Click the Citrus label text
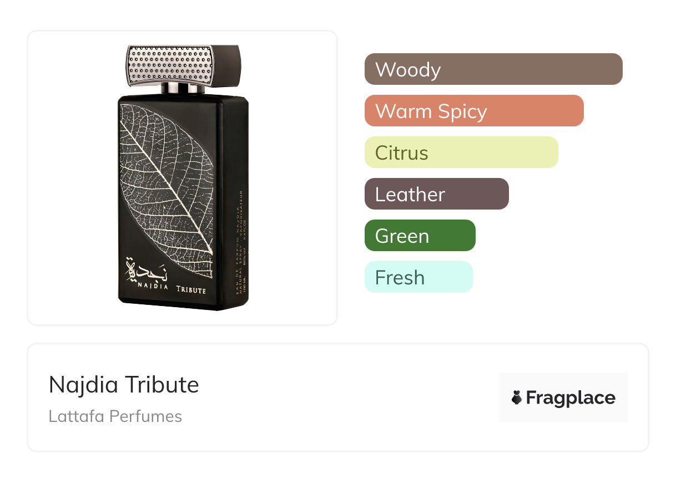This screenshot has width=676, height=479. pyautogui.click(x=401, y=153)
